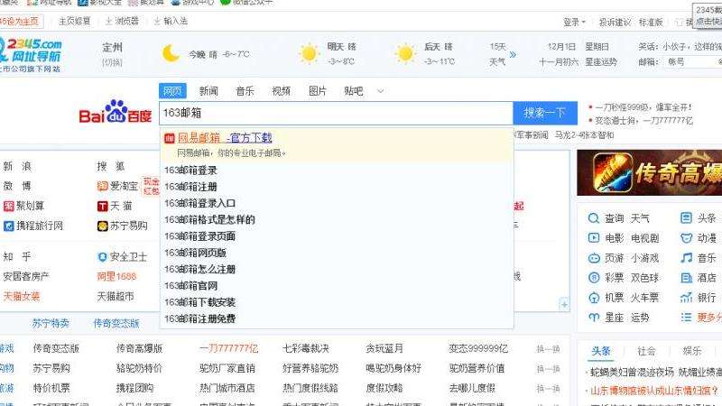Click the moon weather icon for tonight

pos(171,54)
